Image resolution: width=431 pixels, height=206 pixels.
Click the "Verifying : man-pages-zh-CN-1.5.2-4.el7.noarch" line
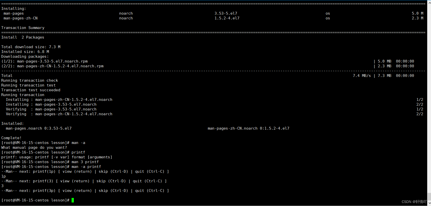click(x=59, y=114)
